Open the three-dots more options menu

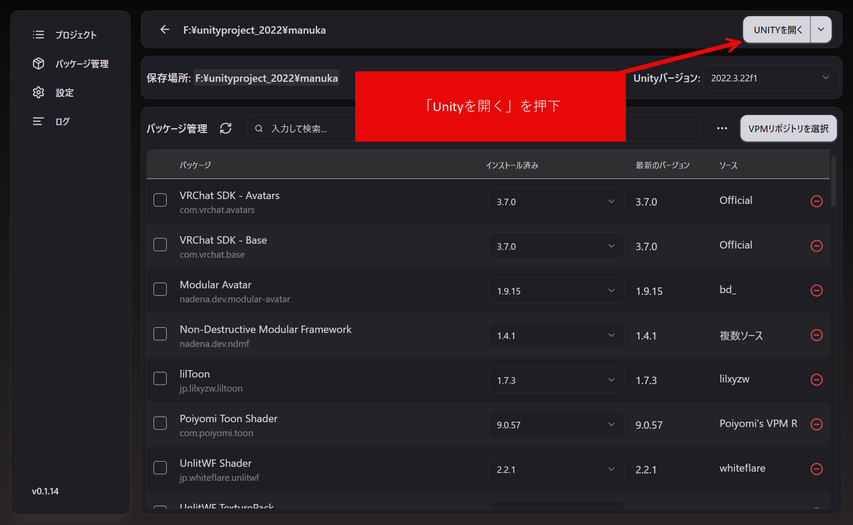pyautogui.click(x=722, y=128)
